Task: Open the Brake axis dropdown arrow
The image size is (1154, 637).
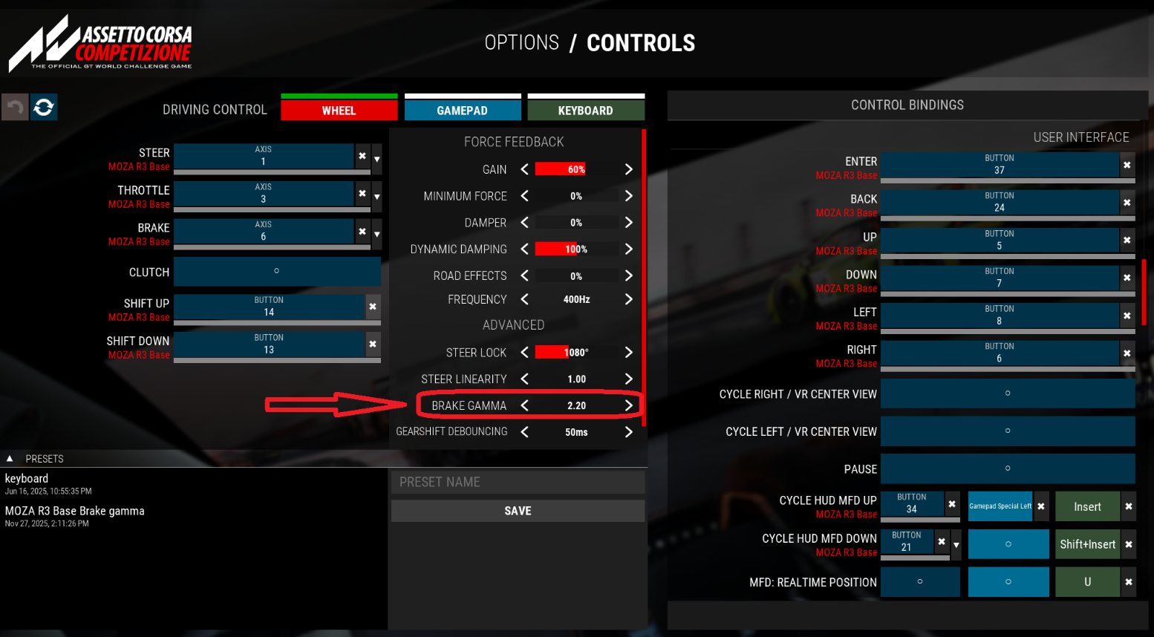Action: 377,234
